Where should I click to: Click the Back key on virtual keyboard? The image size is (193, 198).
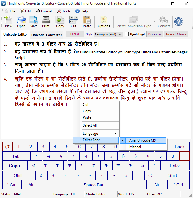180,147
